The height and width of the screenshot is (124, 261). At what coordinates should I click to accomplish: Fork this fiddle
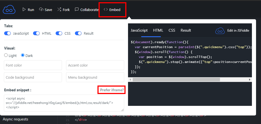coord(63,10)
